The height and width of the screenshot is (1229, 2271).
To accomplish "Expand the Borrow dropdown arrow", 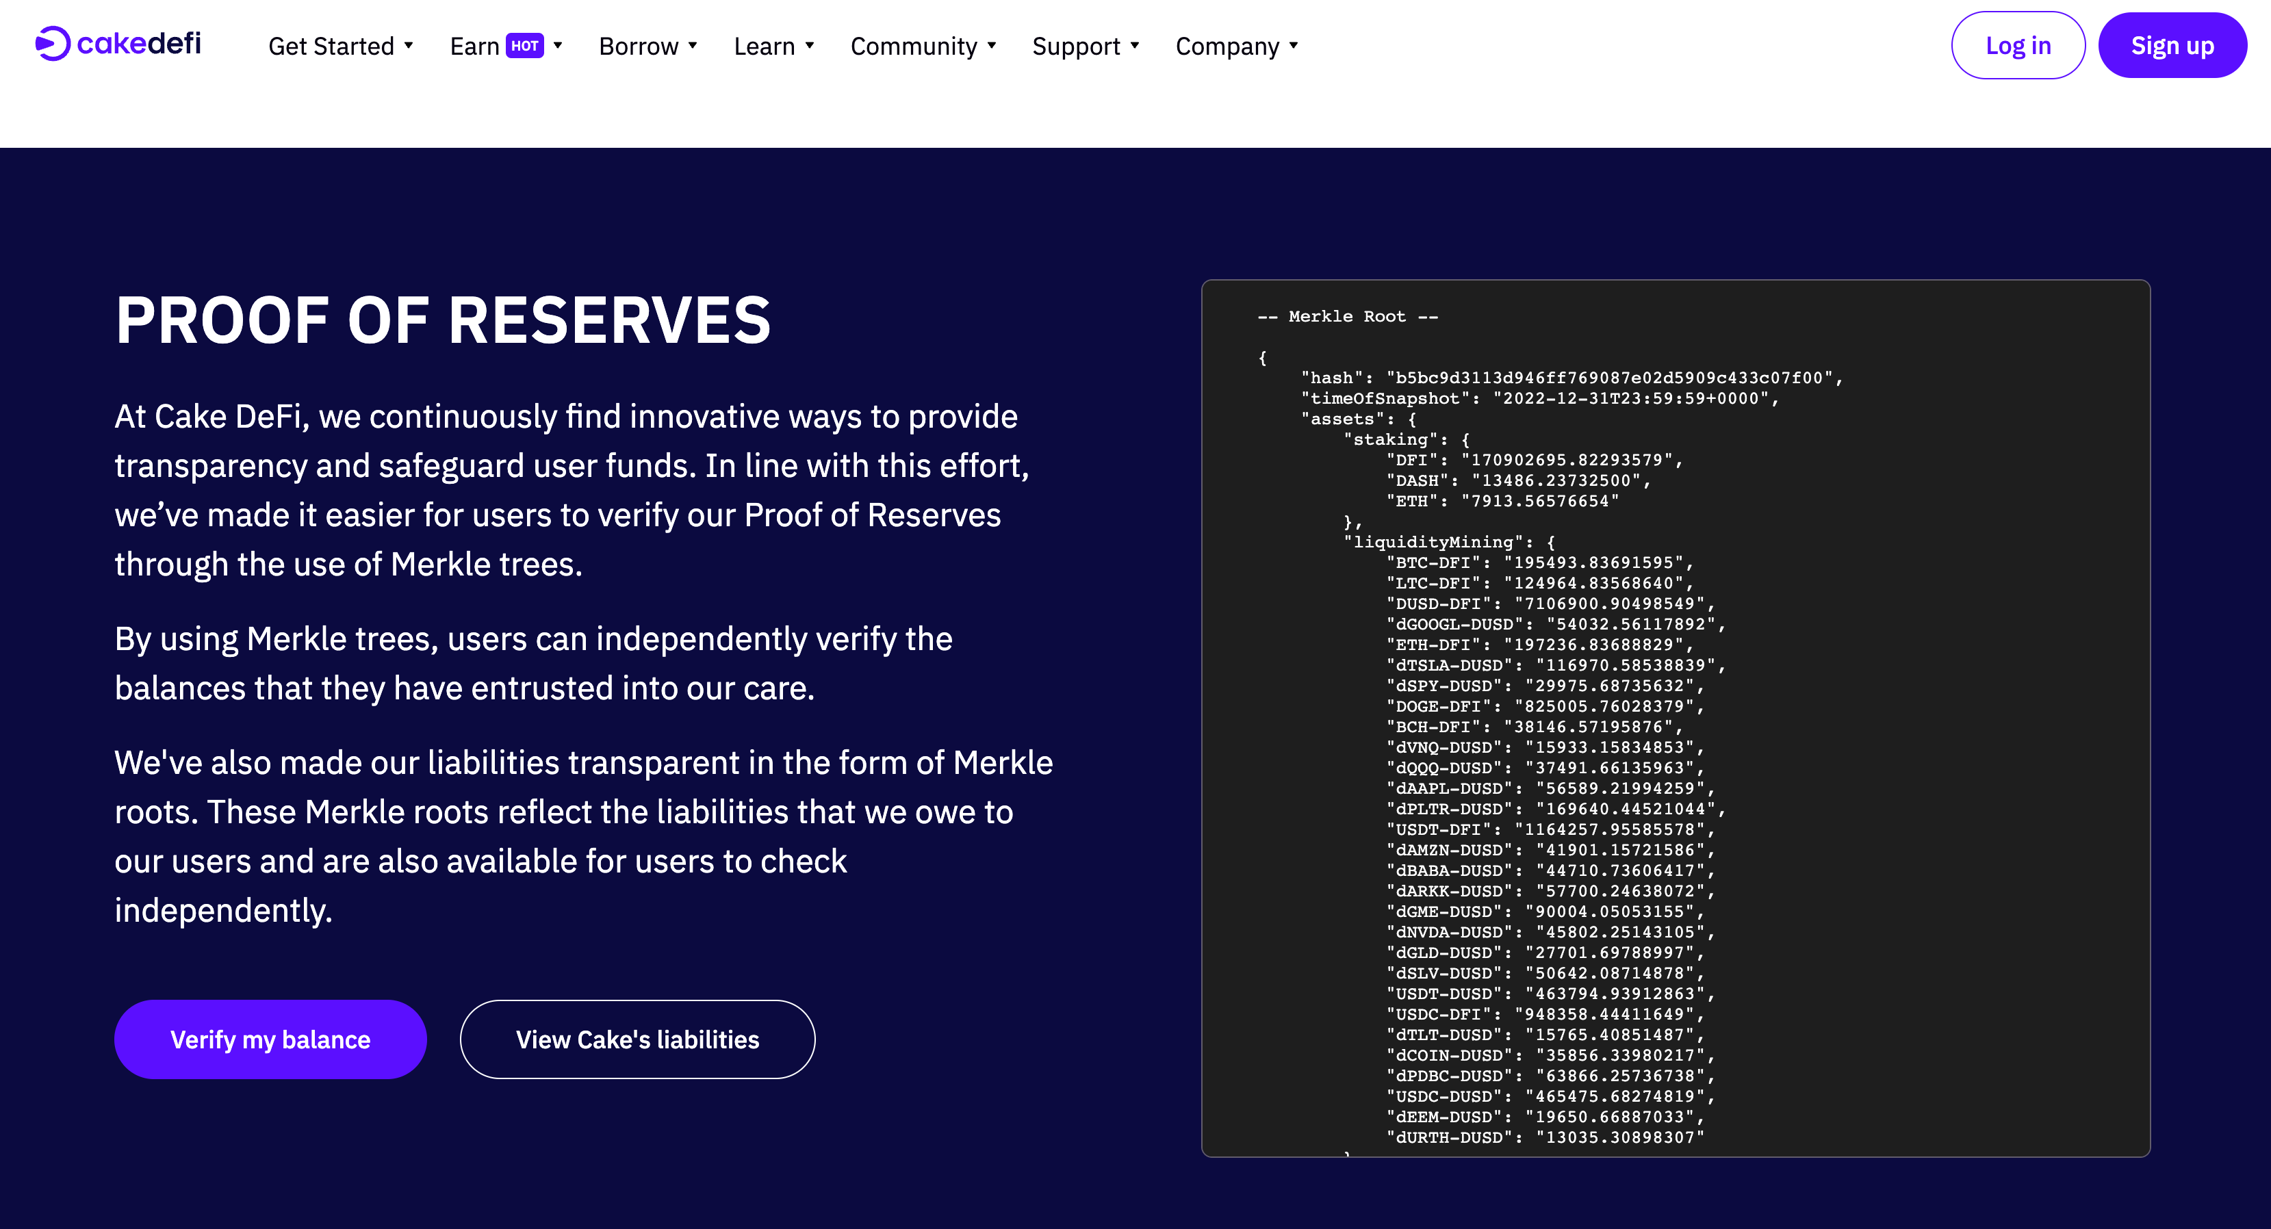I will 692,45.
